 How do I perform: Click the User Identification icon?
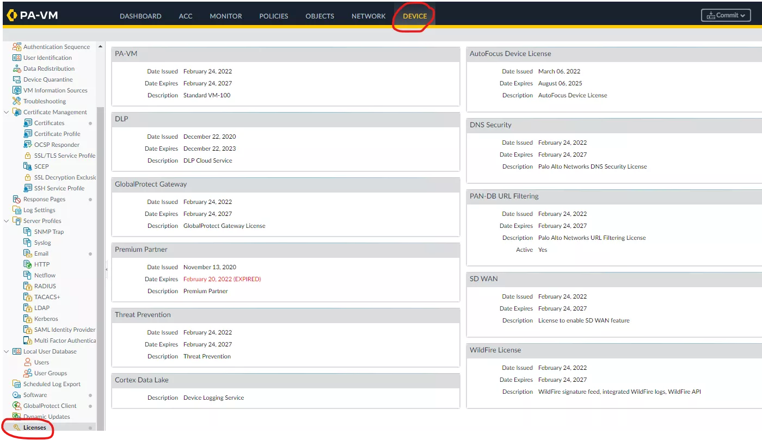click(17, 58)
